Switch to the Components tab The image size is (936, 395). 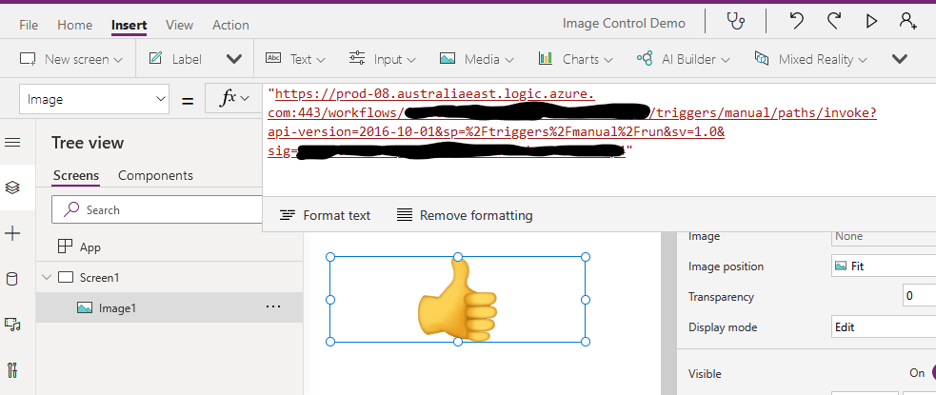(155, 175)
